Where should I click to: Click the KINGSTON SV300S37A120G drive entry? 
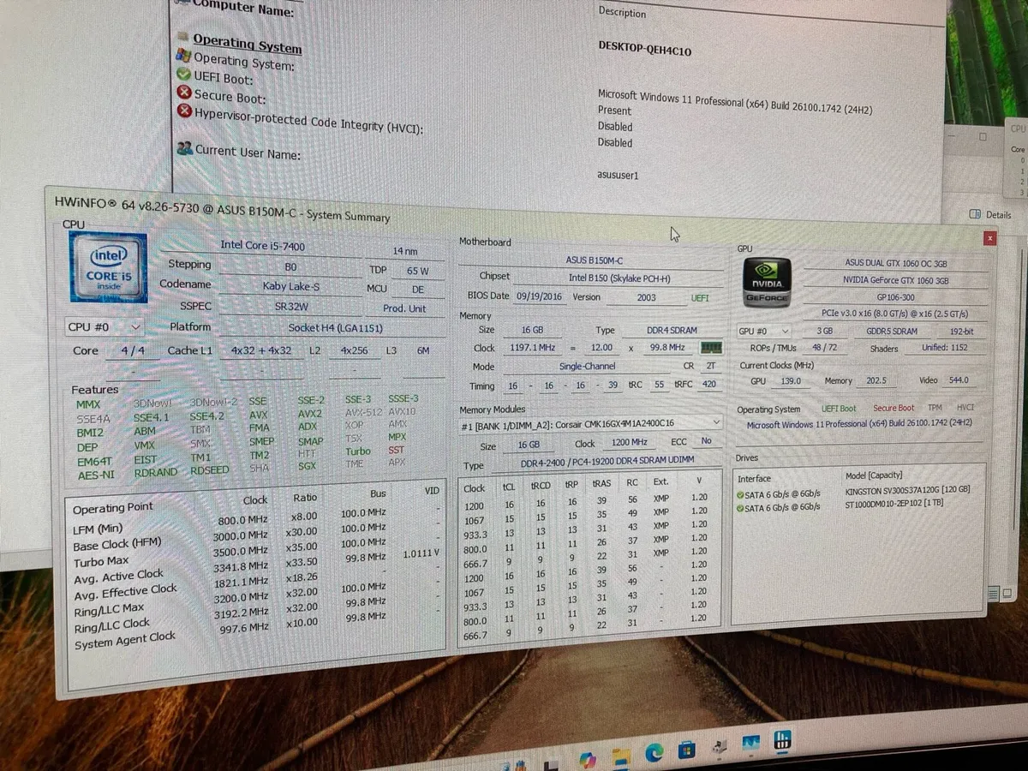(x=907, y=489)
